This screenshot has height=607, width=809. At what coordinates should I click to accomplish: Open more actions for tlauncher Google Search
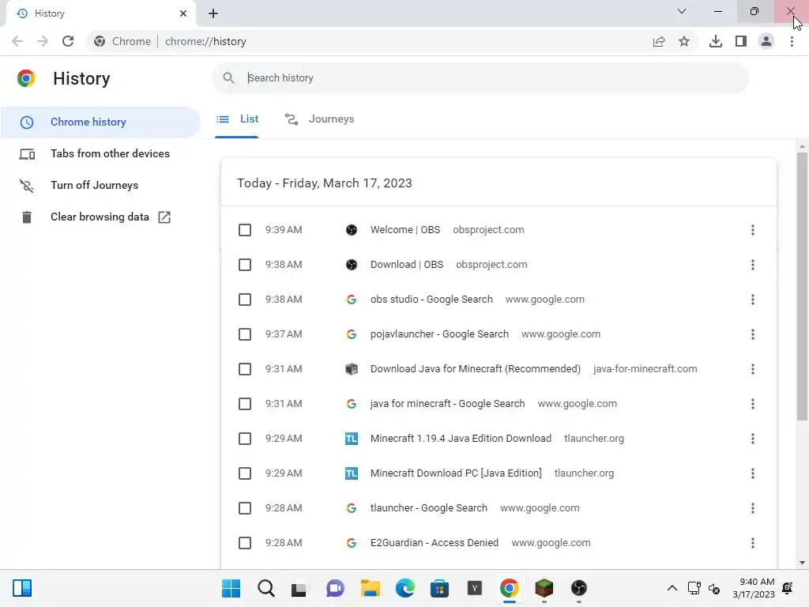[x=753, y=508]
